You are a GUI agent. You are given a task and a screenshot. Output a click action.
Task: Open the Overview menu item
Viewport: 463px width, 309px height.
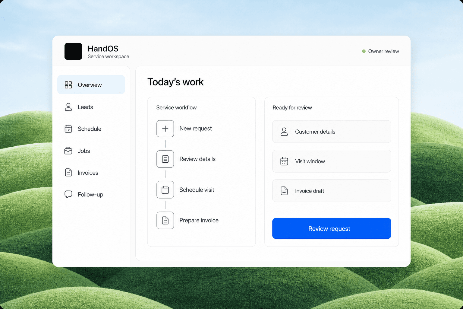click(91, 85)
